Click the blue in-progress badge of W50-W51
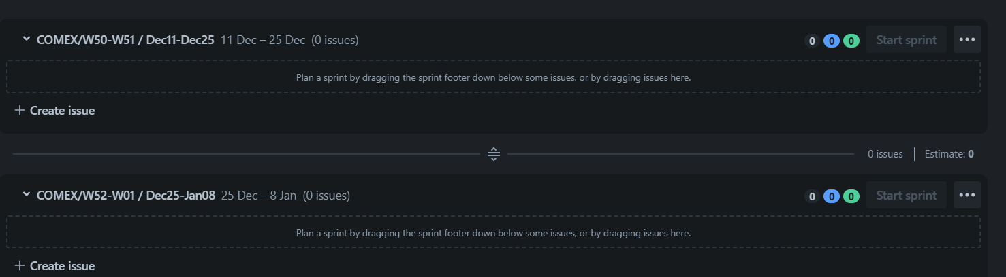The image size is (1006, 277). click(831, 41)
